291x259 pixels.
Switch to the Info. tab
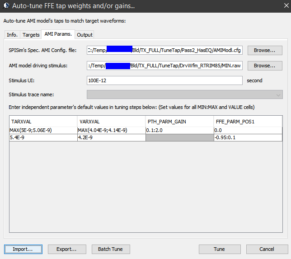click(x=12, y=35)
